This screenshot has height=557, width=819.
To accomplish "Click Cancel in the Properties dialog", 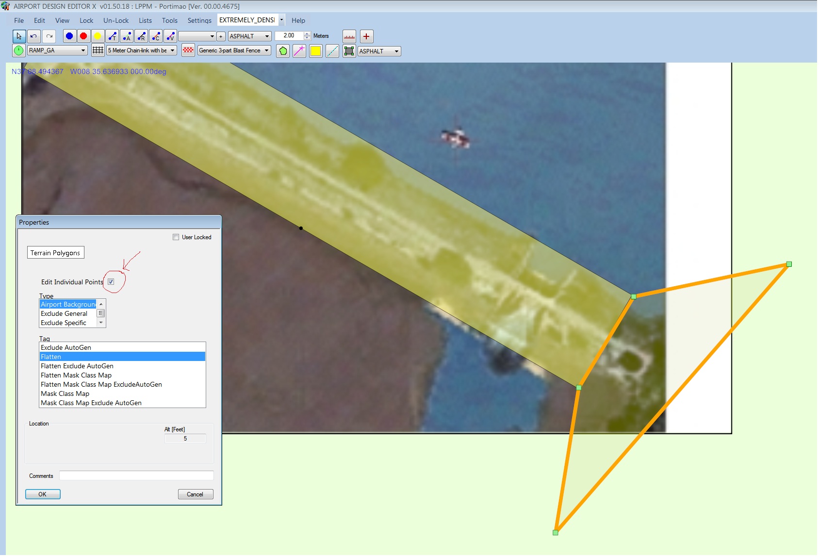I will coord(195,494).
